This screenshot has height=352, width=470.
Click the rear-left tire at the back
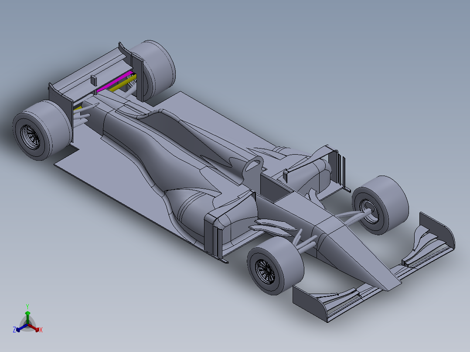click(x=37, y=131)
